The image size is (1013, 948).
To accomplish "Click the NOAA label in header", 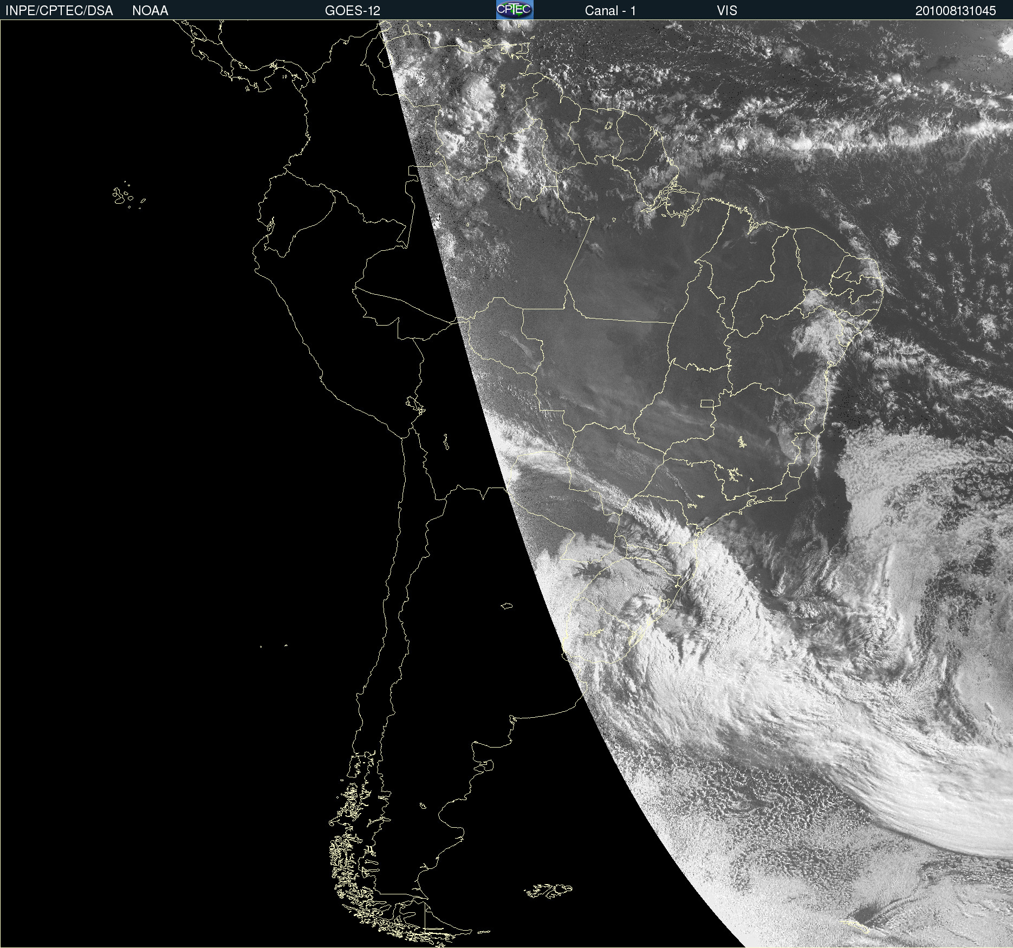I will coord(150,11).
